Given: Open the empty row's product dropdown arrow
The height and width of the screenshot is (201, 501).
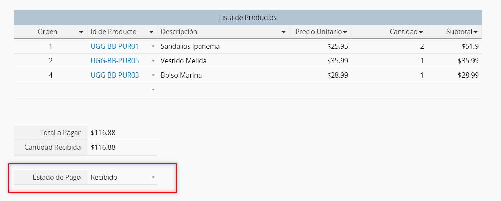Looking at the screenshot, I should 153,90.
